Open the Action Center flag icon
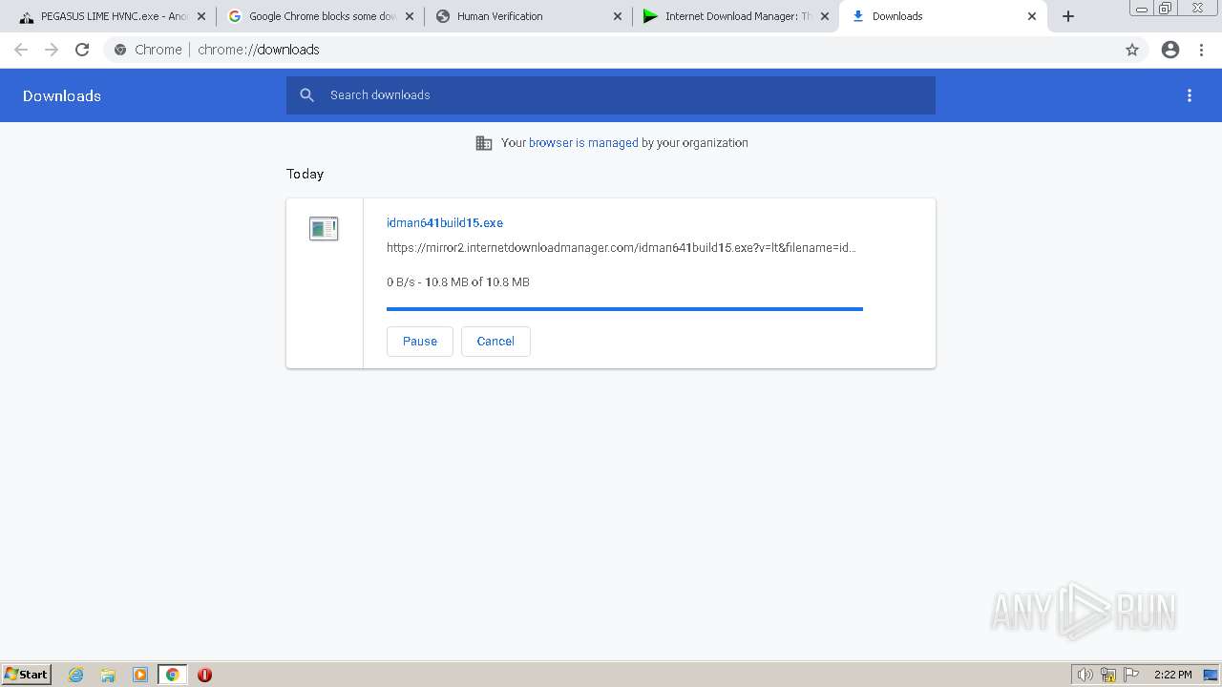 click(1131, 675)
